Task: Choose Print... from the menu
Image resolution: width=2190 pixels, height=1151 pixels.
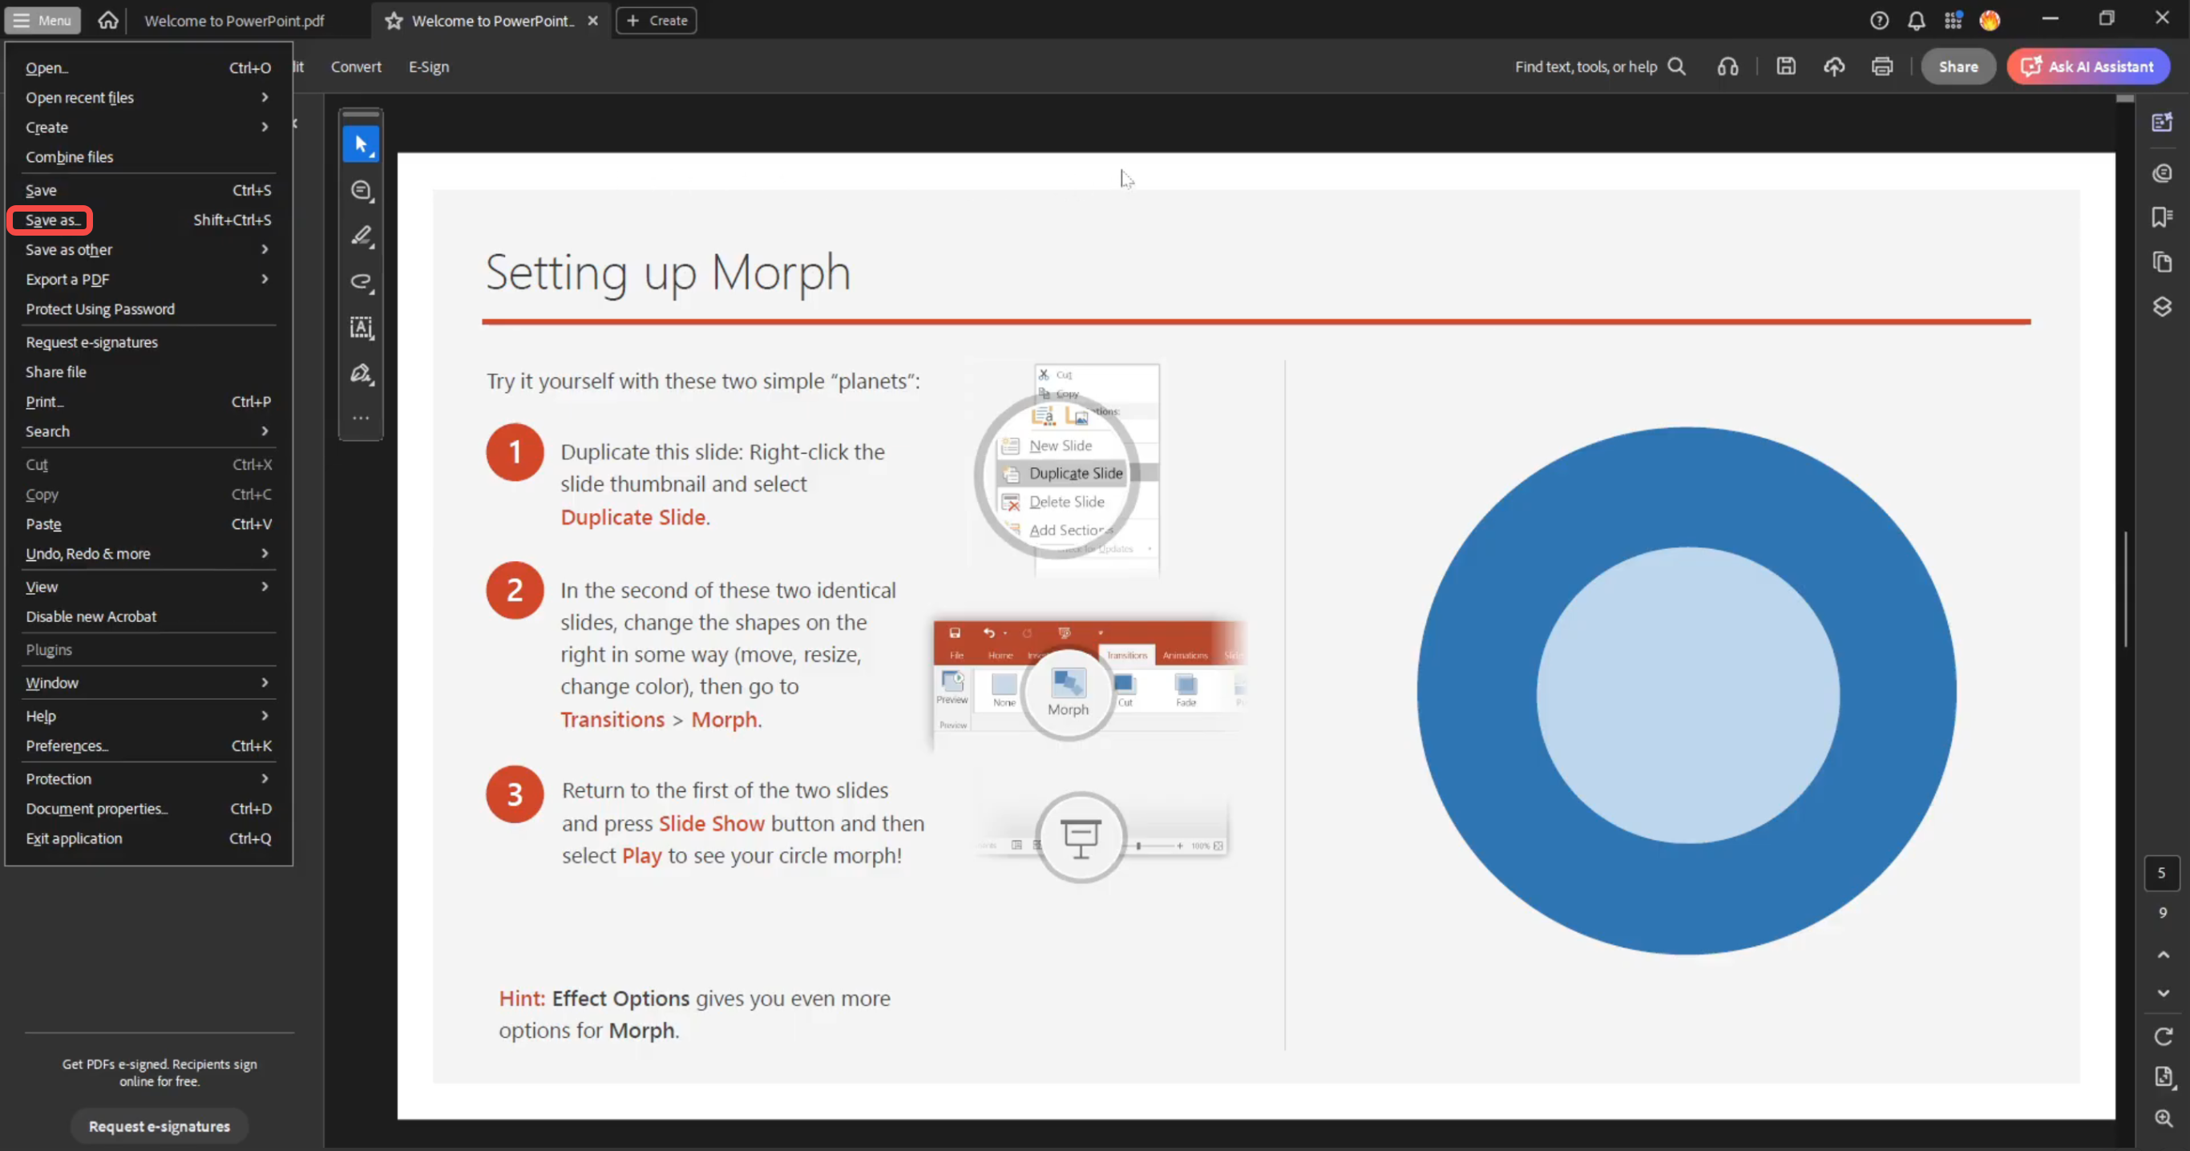Action: pos(148,402)
